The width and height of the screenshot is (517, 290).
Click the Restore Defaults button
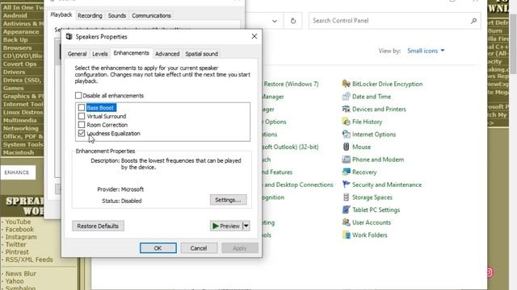[x=98, y=226]
